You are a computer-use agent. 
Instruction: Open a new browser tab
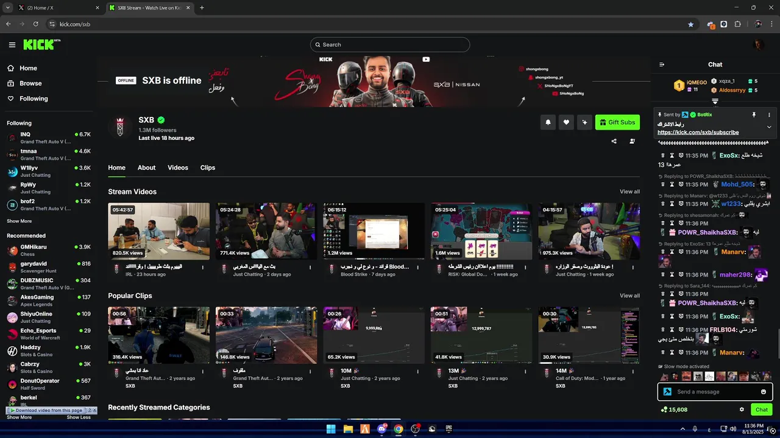pos(202,8)
